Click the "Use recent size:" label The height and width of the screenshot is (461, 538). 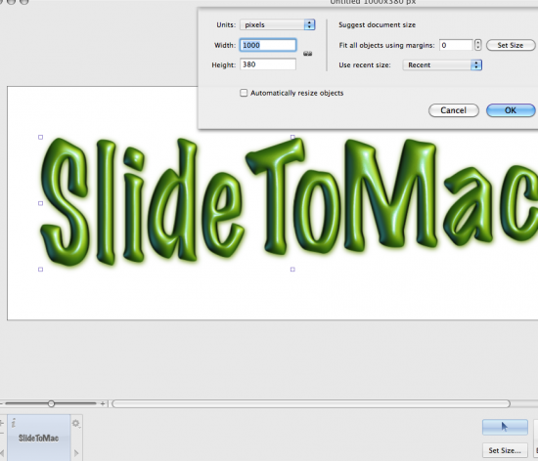coord(365,65)
